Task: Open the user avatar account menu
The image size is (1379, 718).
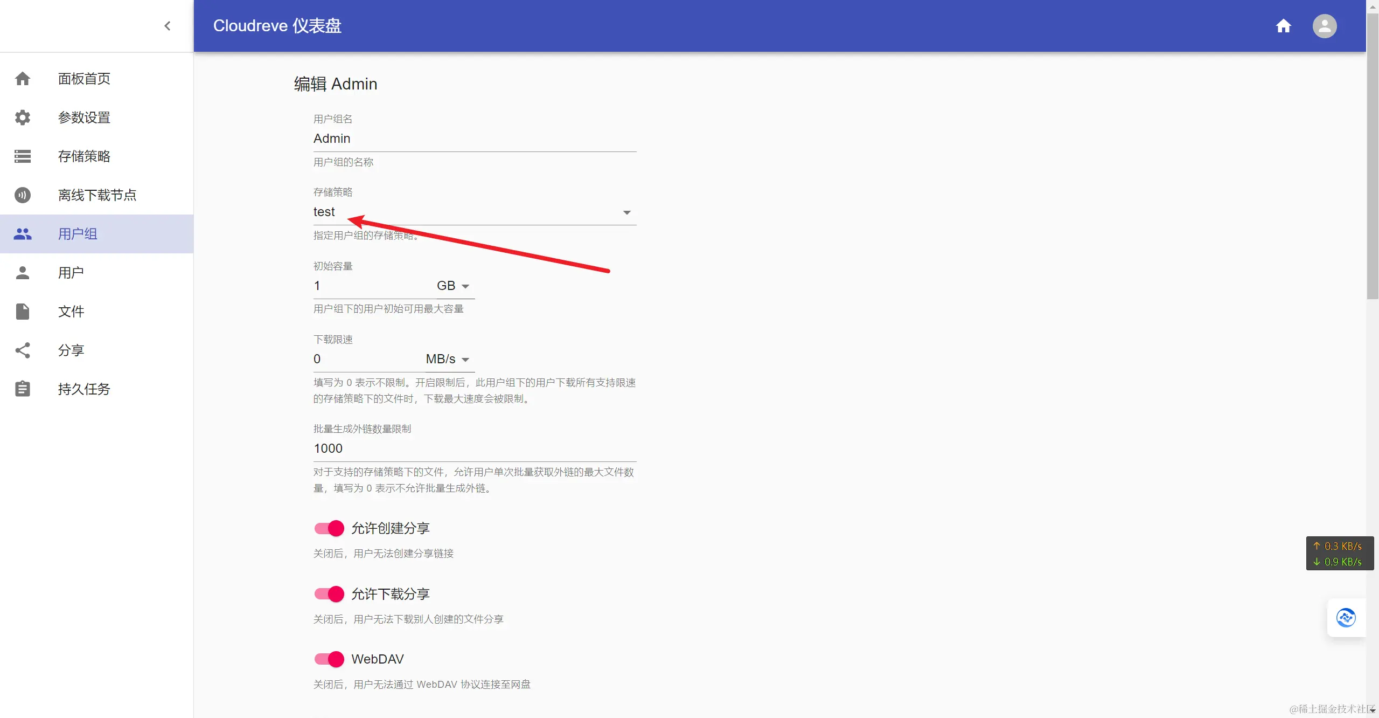Action: 1324,26
